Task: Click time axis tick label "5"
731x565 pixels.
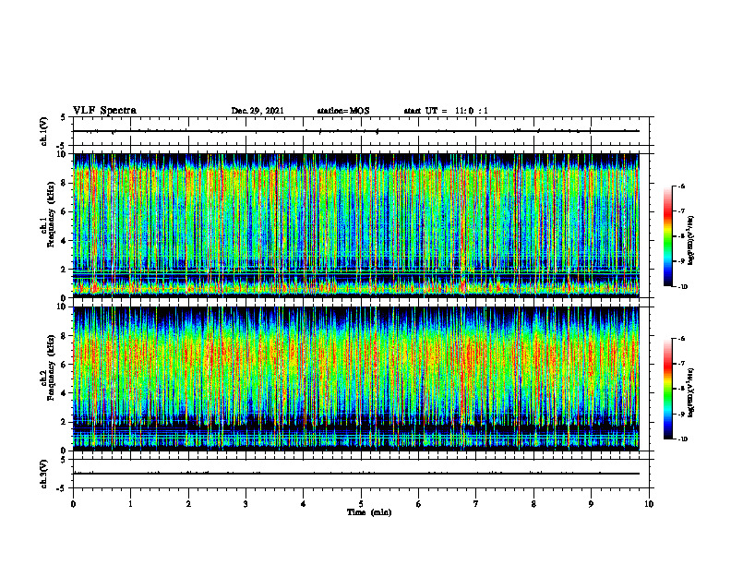Action: 361,504
